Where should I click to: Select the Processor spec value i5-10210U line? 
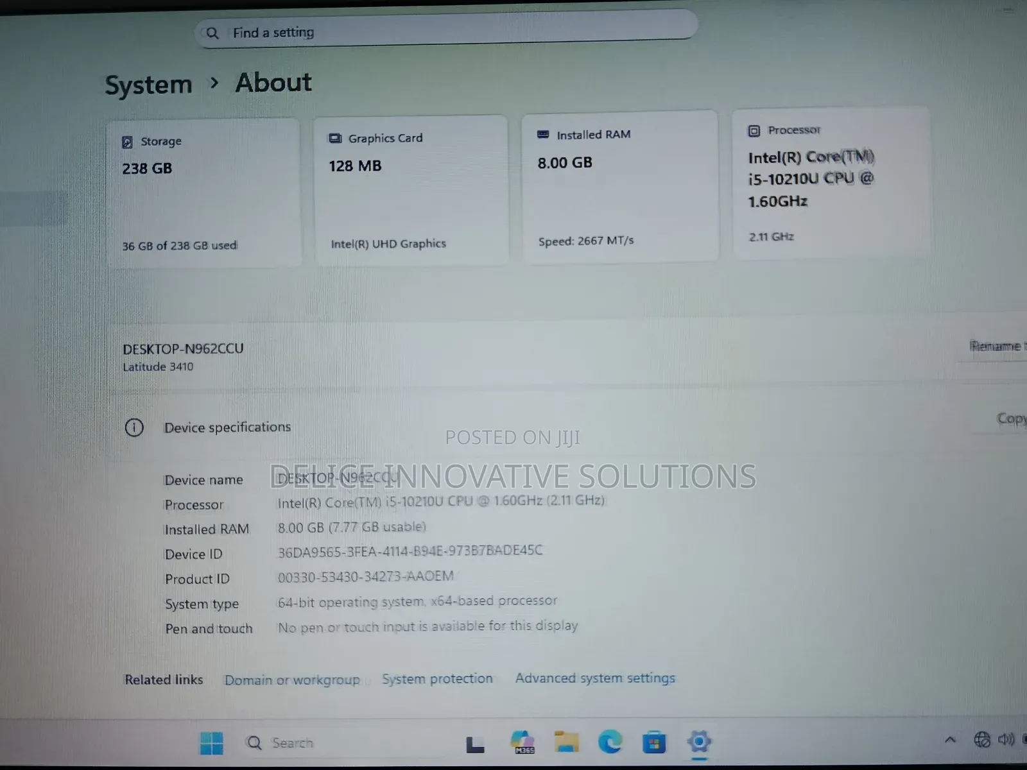pyautogui.click(x=441, y=502)
